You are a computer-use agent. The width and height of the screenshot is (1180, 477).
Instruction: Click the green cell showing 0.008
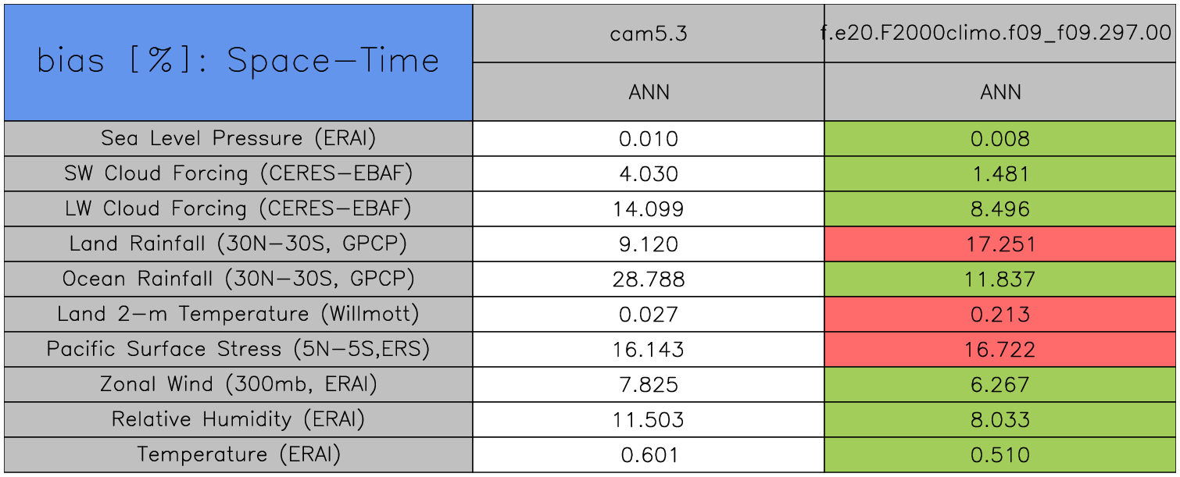(x=1000, y=139)
